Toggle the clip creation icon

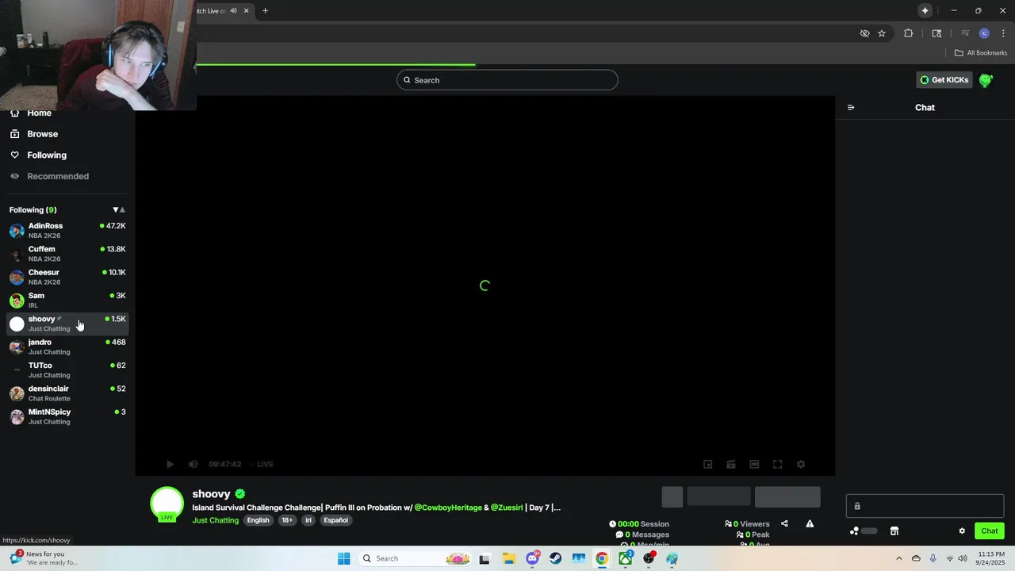pos(731,465)
